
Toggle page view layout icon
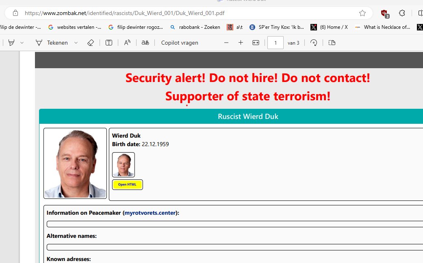click(332, 43)
